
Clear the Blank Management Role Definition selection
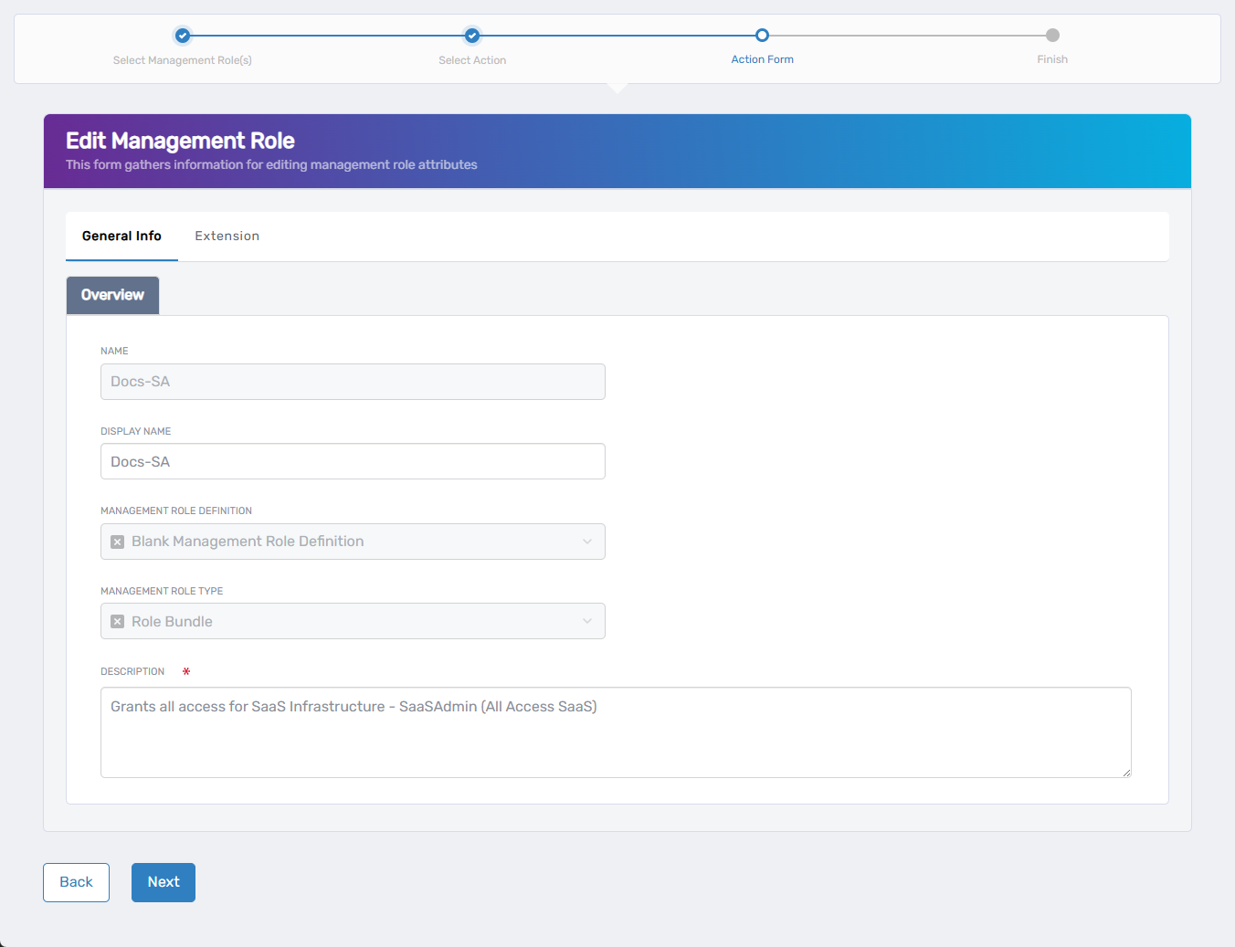[117, 541]
